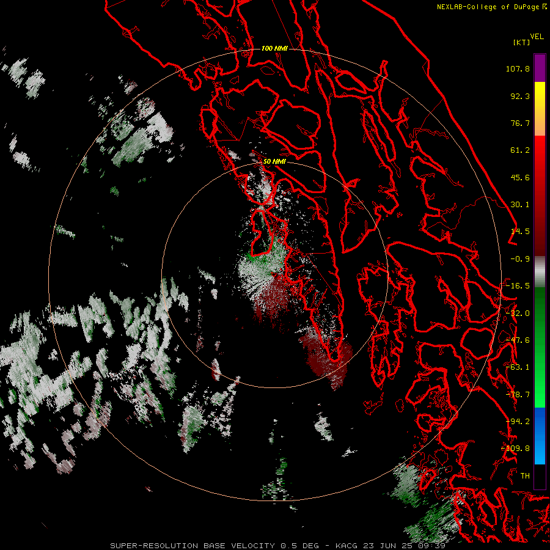Click the -16.5 velocity scale value
This screenshot has height=550, width=550.
click(518, 286)
